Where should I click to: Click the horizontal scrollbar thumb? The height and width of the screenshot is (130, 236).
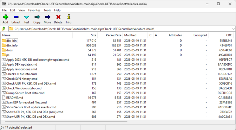(x=66, y=122)
